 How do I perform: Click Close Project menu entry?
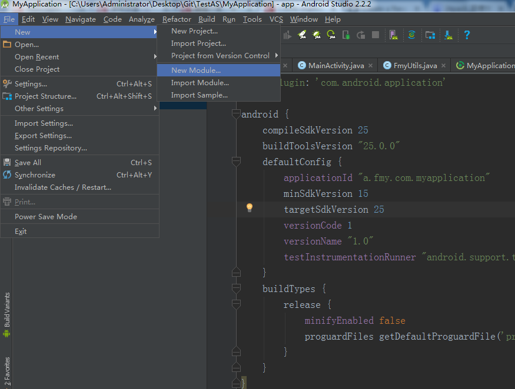80,69
